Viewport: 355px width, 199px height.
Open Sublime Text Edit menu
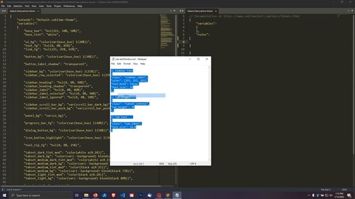(9, 6)
